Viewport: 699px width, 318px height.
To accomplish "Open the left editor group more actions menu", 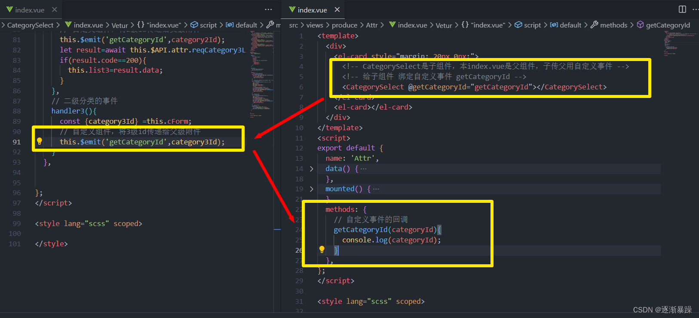I will coord(268,9).
